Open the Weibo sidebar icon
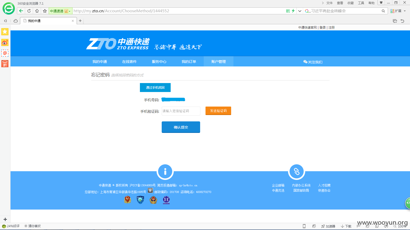410x230 pixels. click(5, 42)
